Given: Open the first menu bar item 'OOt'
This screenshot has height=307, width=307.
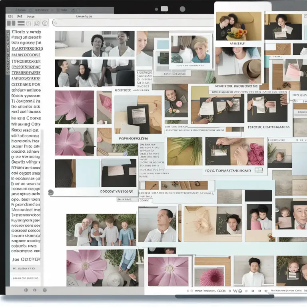Looking at the screenshot, I should pyautogui.click(x=10, y=16).
